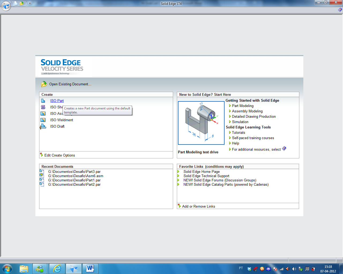Image resolution: width=343 pixels, height=274 pixels.
Task: Click Add or Remove Links
Action: click(x=198, y=207)
